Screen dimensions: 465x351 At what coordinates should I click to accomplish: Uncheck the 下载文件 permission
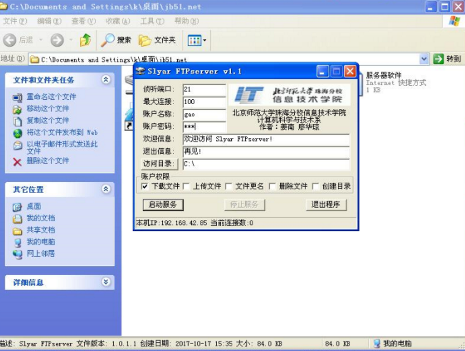tap(145, 187)
